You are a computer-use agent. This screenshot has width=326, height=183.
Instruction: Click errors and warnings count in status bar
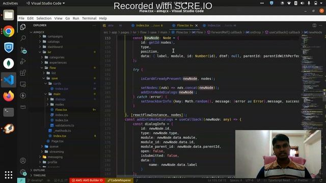pyautogui.click(x=61, y=180)
